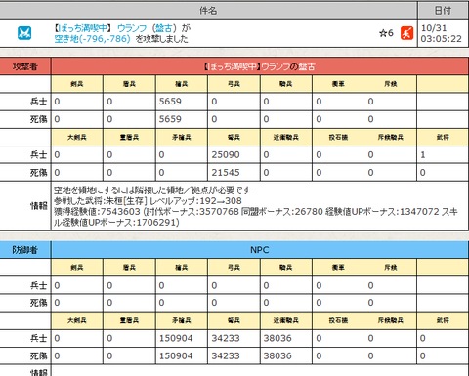Select attacker casualties value 21545
The image size is (469, 376).
tap(226, 173)
